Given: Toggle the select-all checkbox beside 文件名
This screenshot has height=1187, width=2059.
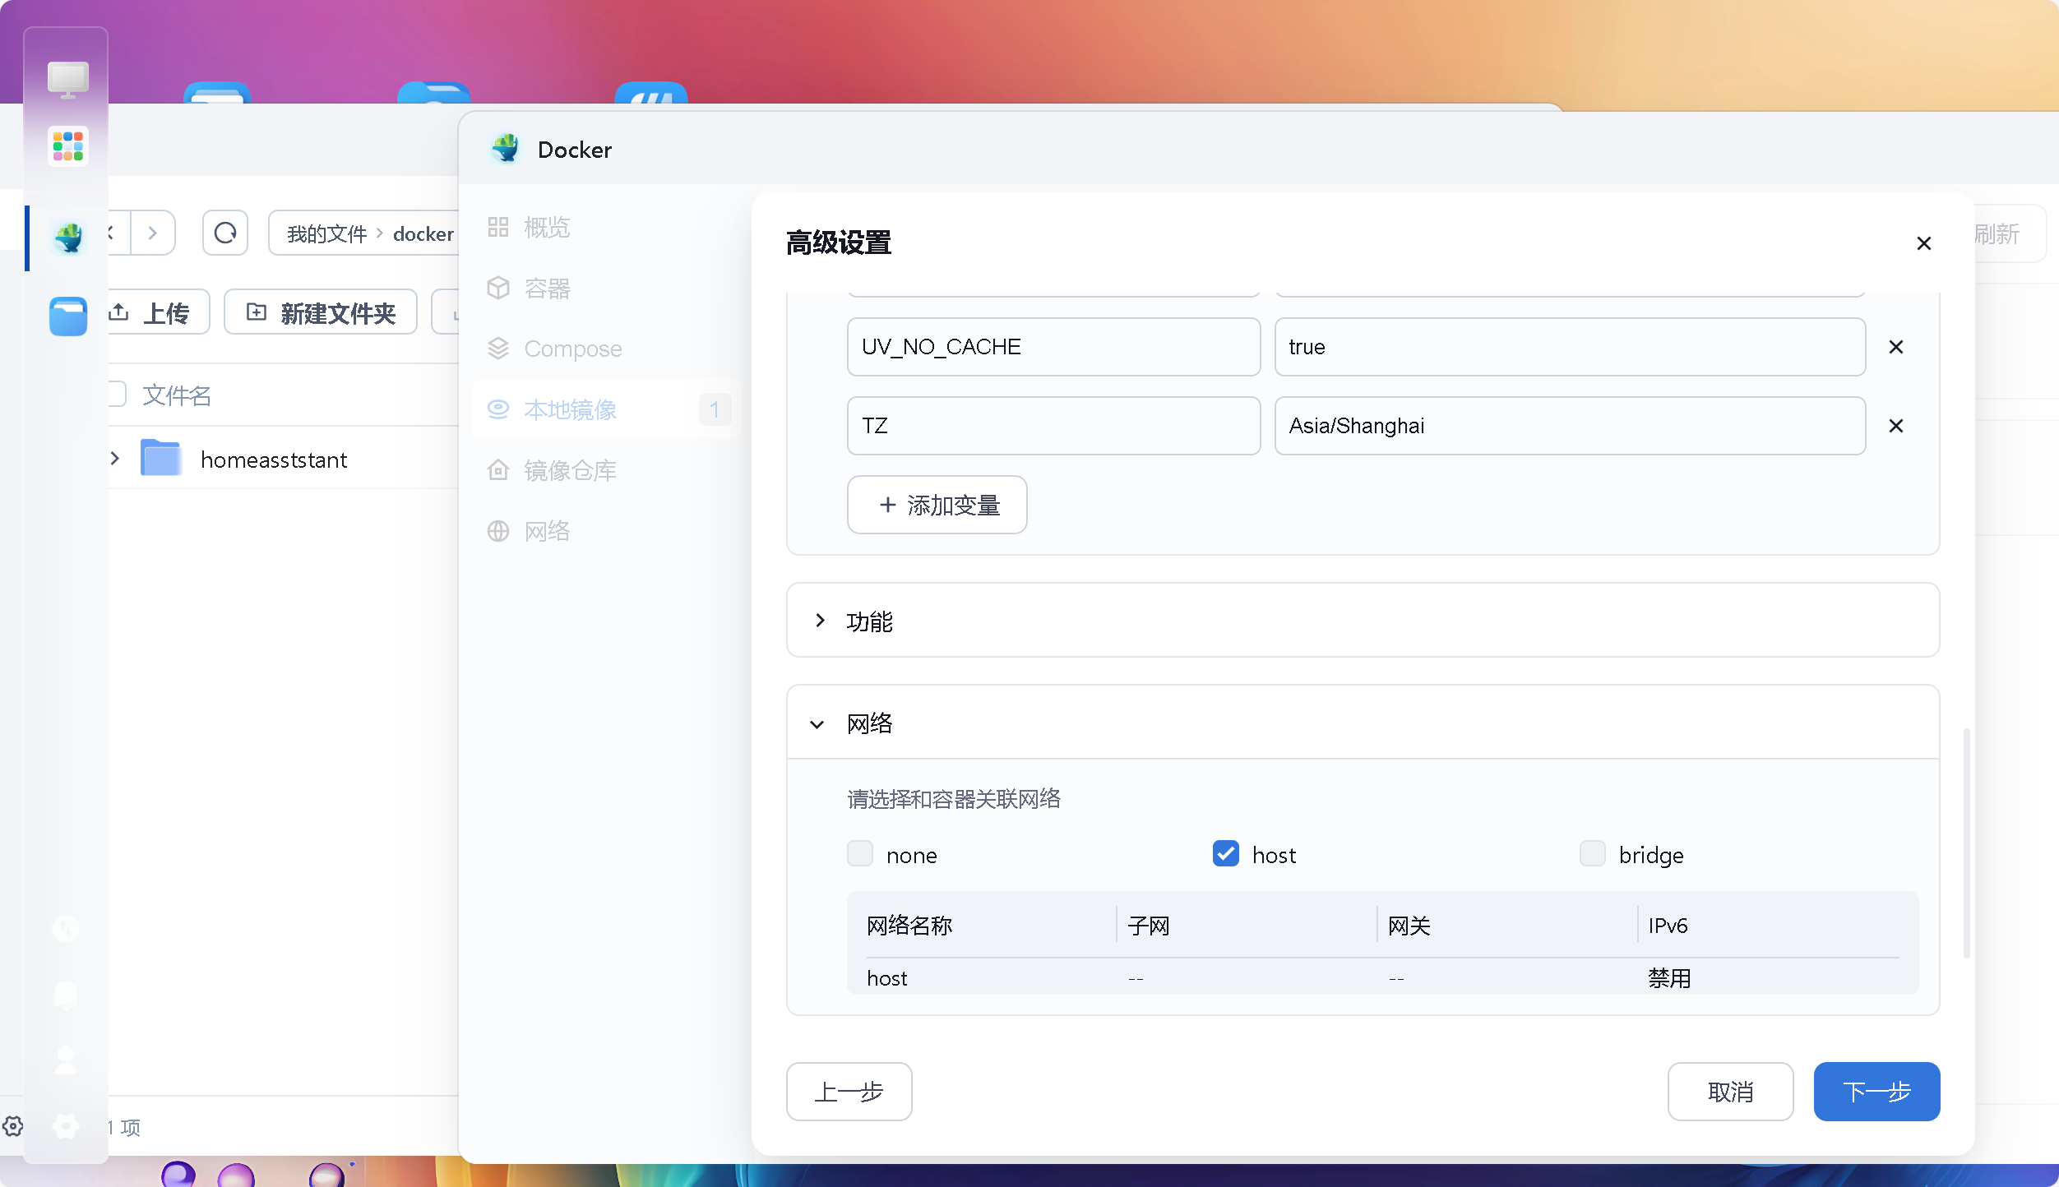Looking at the screenshot, I should [117, 395].
